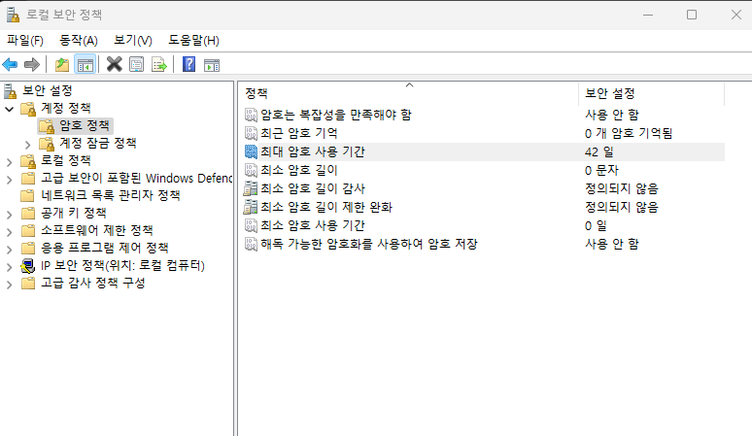Expand the 로컬 정책 tree node

[x=9, y=162]
